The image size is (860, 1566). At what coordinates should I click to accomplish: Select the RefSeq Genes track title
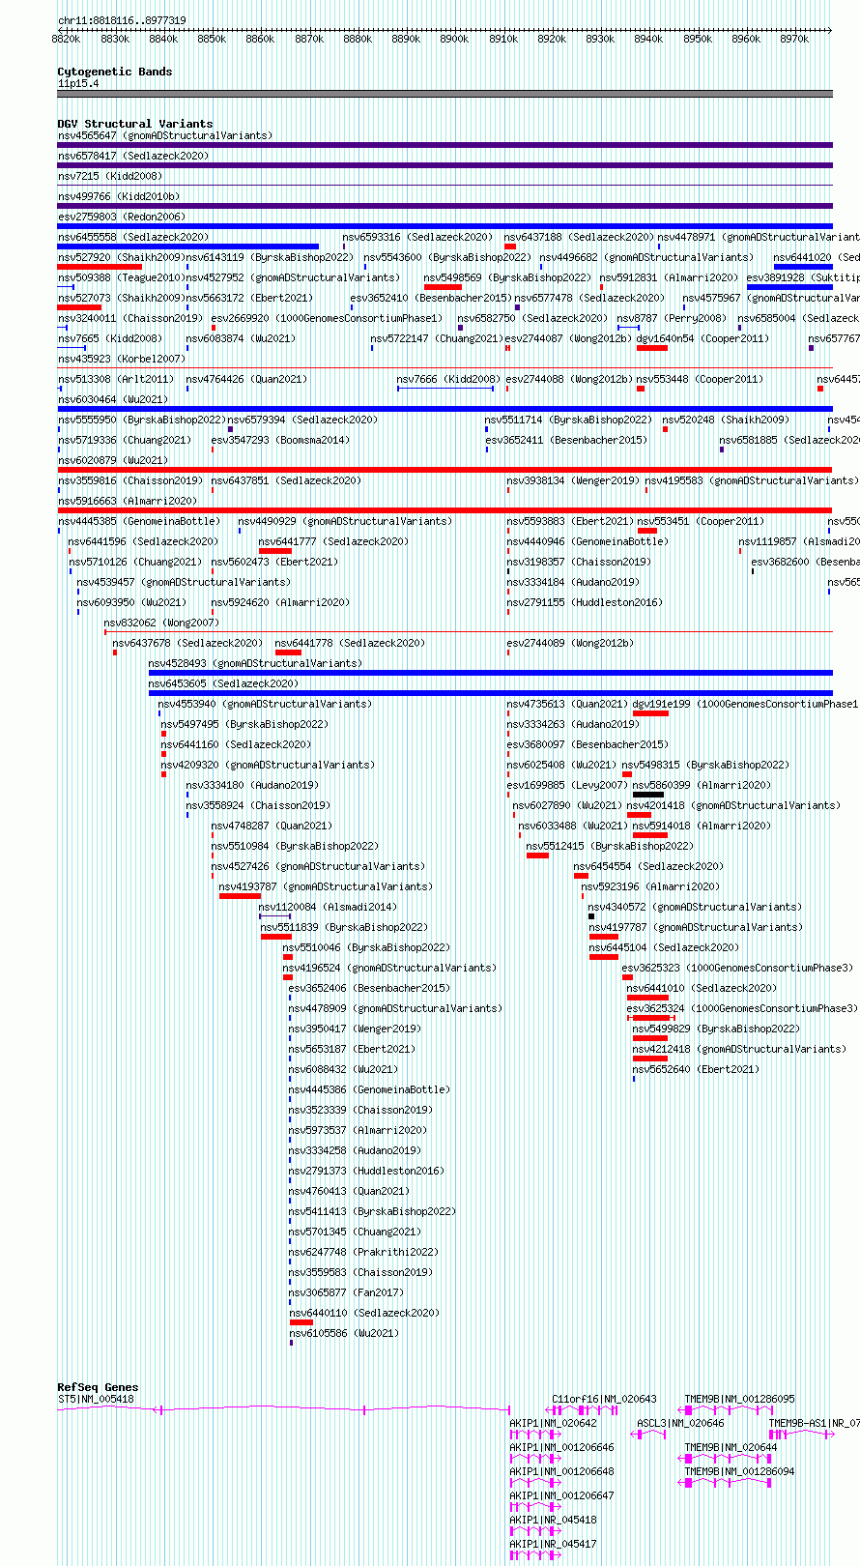tap(98, 1387)
